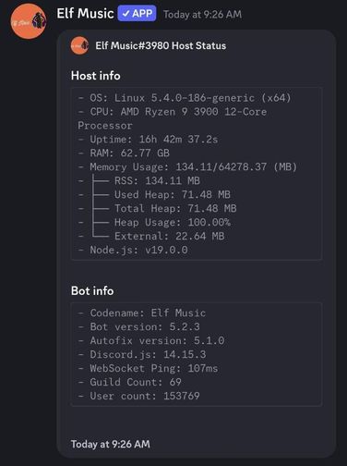The height and width of the screenshot is (466, 347).
Task: Open the Elf Music username profile
Action: pos(85,14)
